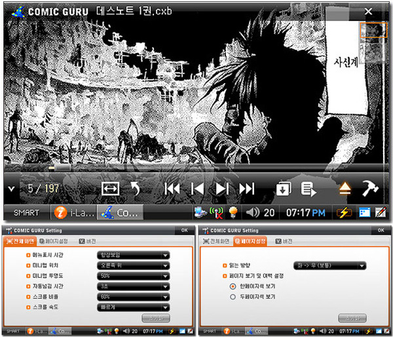Viewport: 393px width, 338px height.
Task: Select the 전체화면 tab in the right Setting window
Action: click(x=216, y=241)
